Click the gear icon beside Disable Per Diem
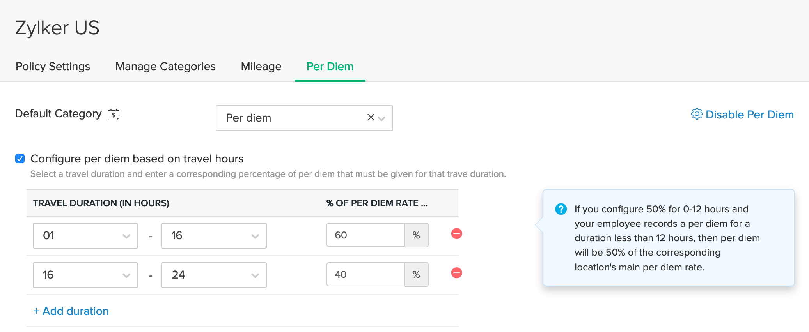 pos(697,114)
